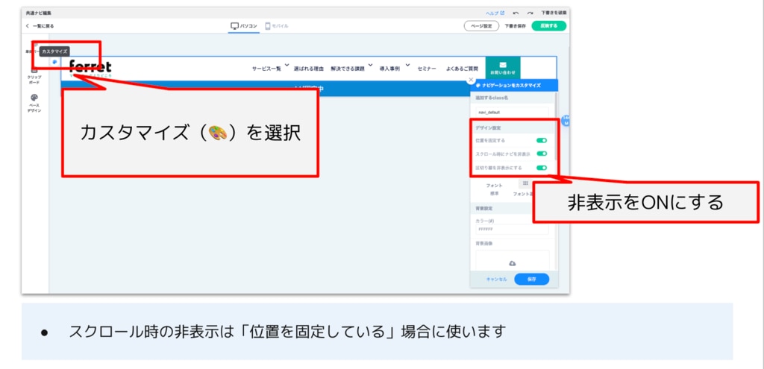Click the undo arrow icon
Viewport: 764px width, 369px height.
tap(518, 13)
